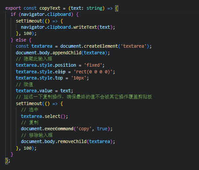Click the '} else {' line
The height and width of the screenshot is (170, 199).
point(21,40)
